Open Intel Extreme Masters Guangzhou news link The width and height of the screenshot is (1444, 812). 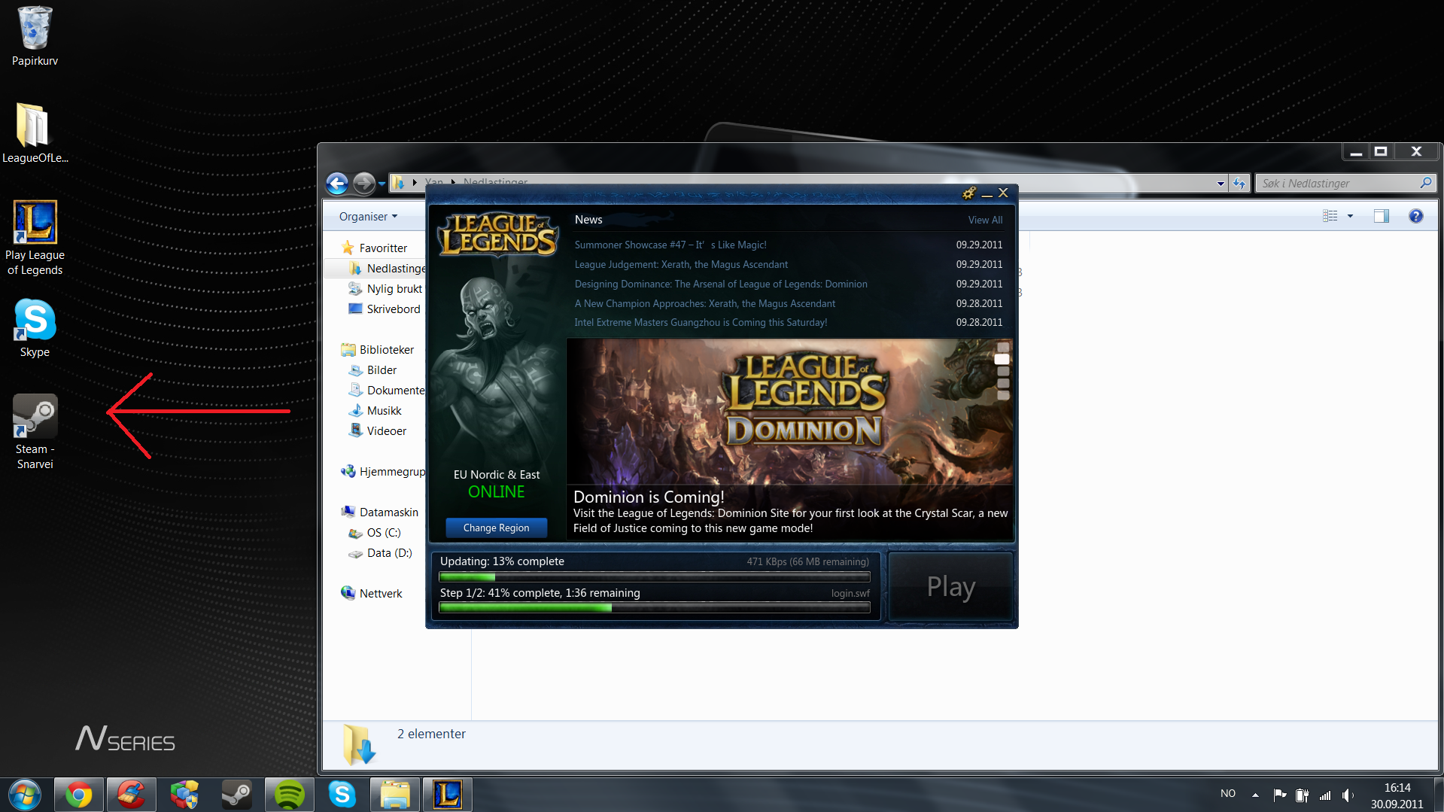[x=701, y=322]
